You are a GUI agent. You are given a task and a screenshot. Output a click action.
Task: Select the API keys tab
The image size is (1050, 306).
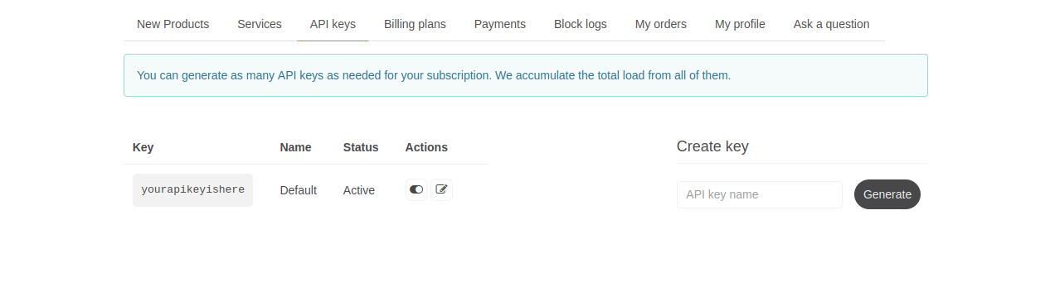333,24
